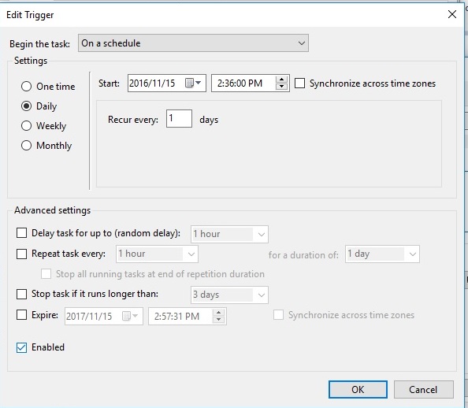Click the Begin the task label
Viewport: 468px width, 408px height.
click(39, 44)
